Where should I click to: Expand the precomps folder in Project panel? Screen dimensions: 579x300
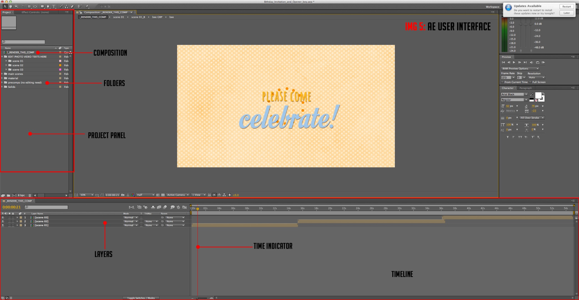click(3, 82)
